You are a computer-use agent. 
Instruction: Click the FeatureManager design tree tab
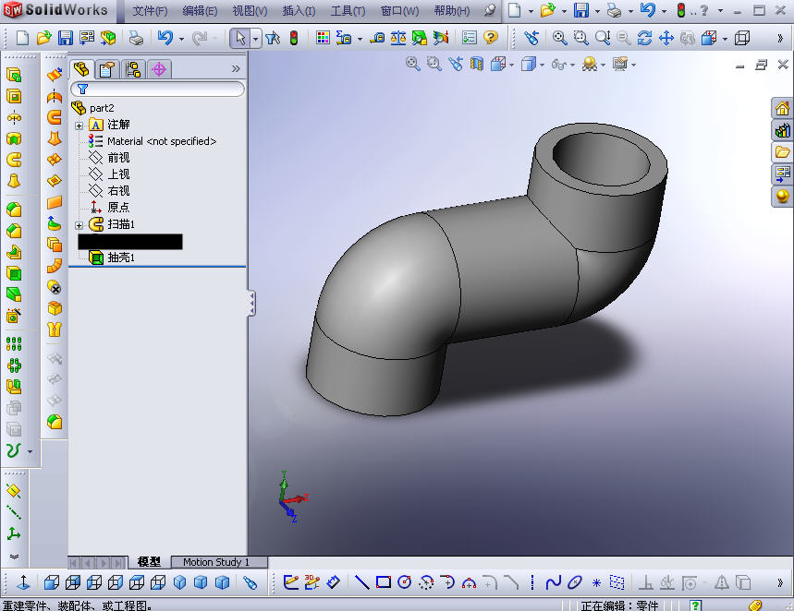(x=82, y=69)
